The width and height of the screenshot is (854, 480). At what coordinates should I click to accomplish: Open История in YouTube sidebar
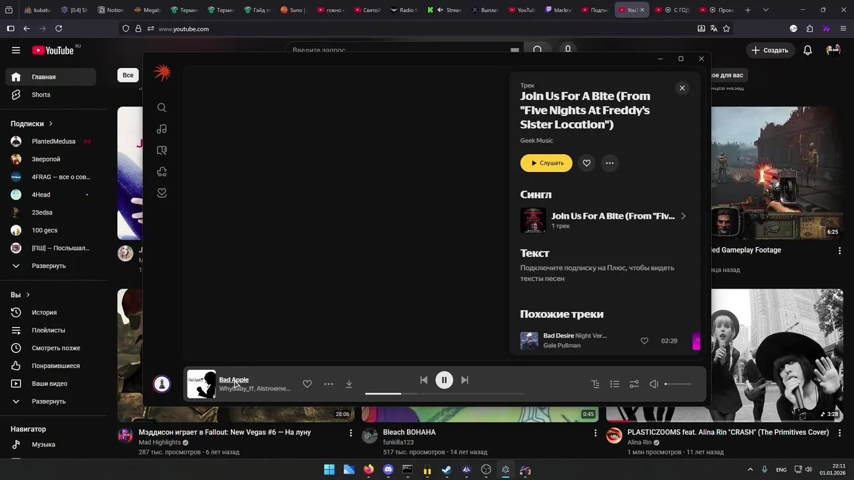click(51, 313)
